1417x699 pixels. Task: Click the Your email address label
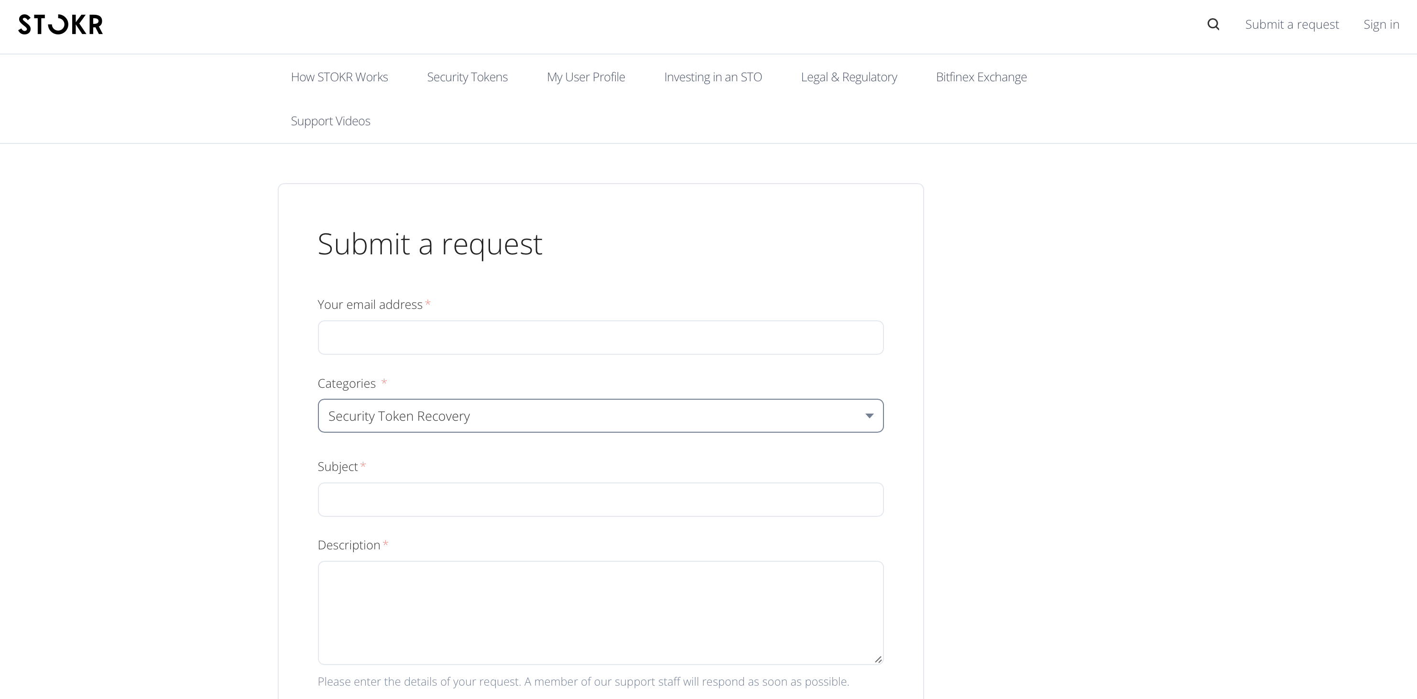pos(370,305)
